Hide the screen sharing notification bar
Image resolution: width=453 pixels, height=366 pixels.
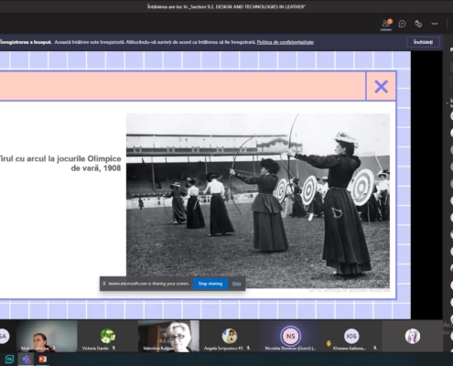tap(236, 284)
